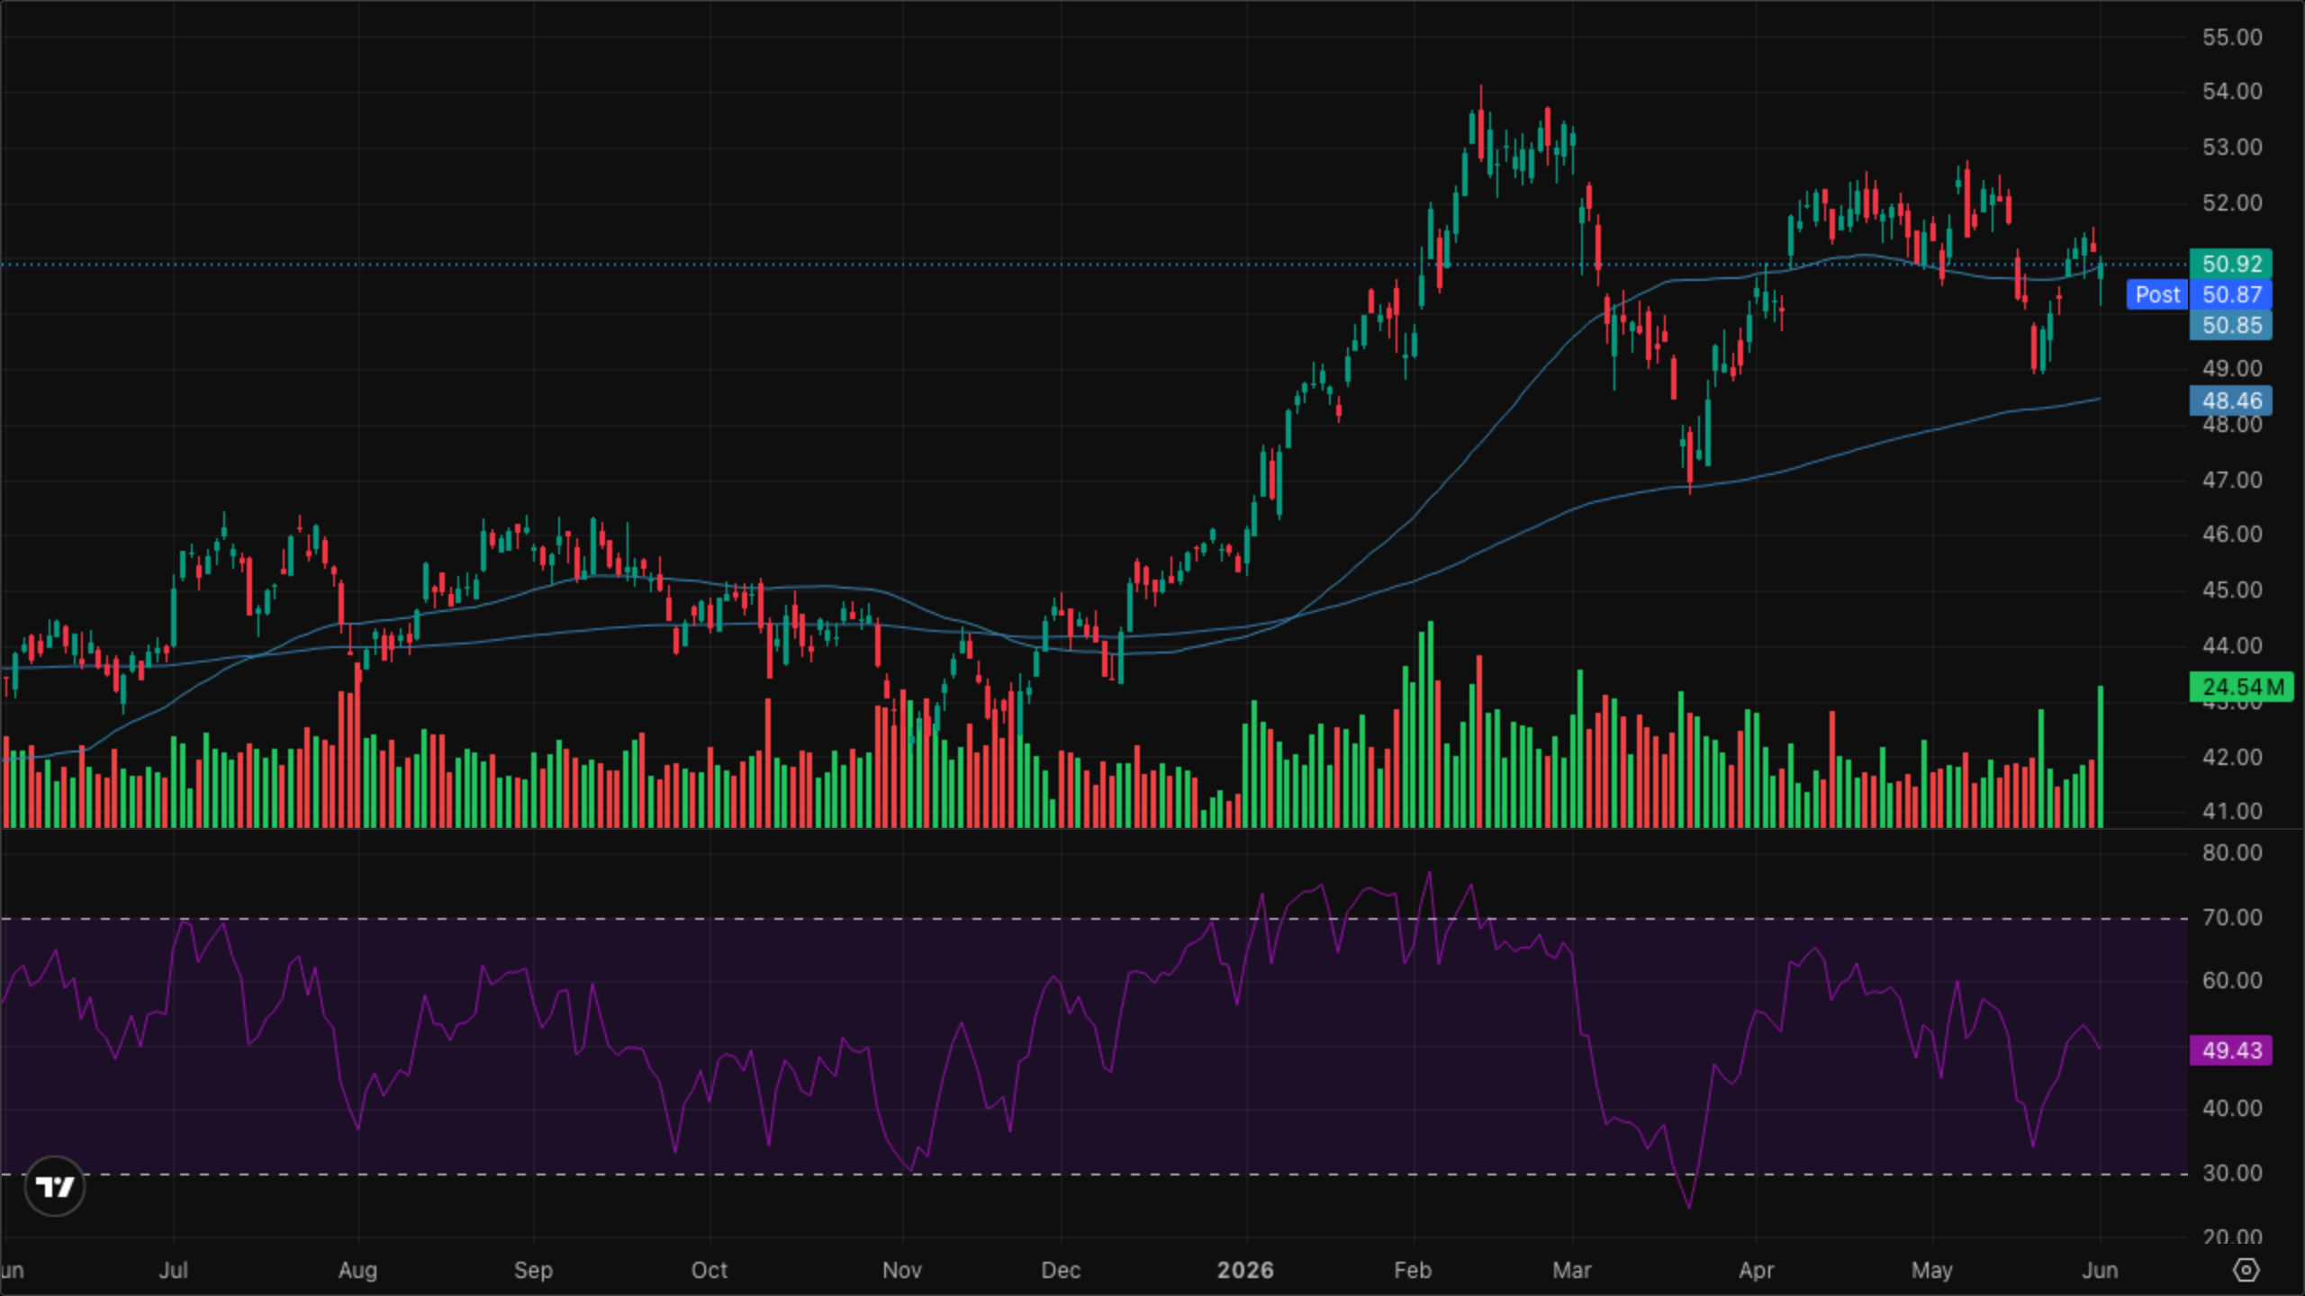This screenshot has height=1296, width=2305.
Task: Open chart settings gear icon
Action: [x=2246, y=1270]
